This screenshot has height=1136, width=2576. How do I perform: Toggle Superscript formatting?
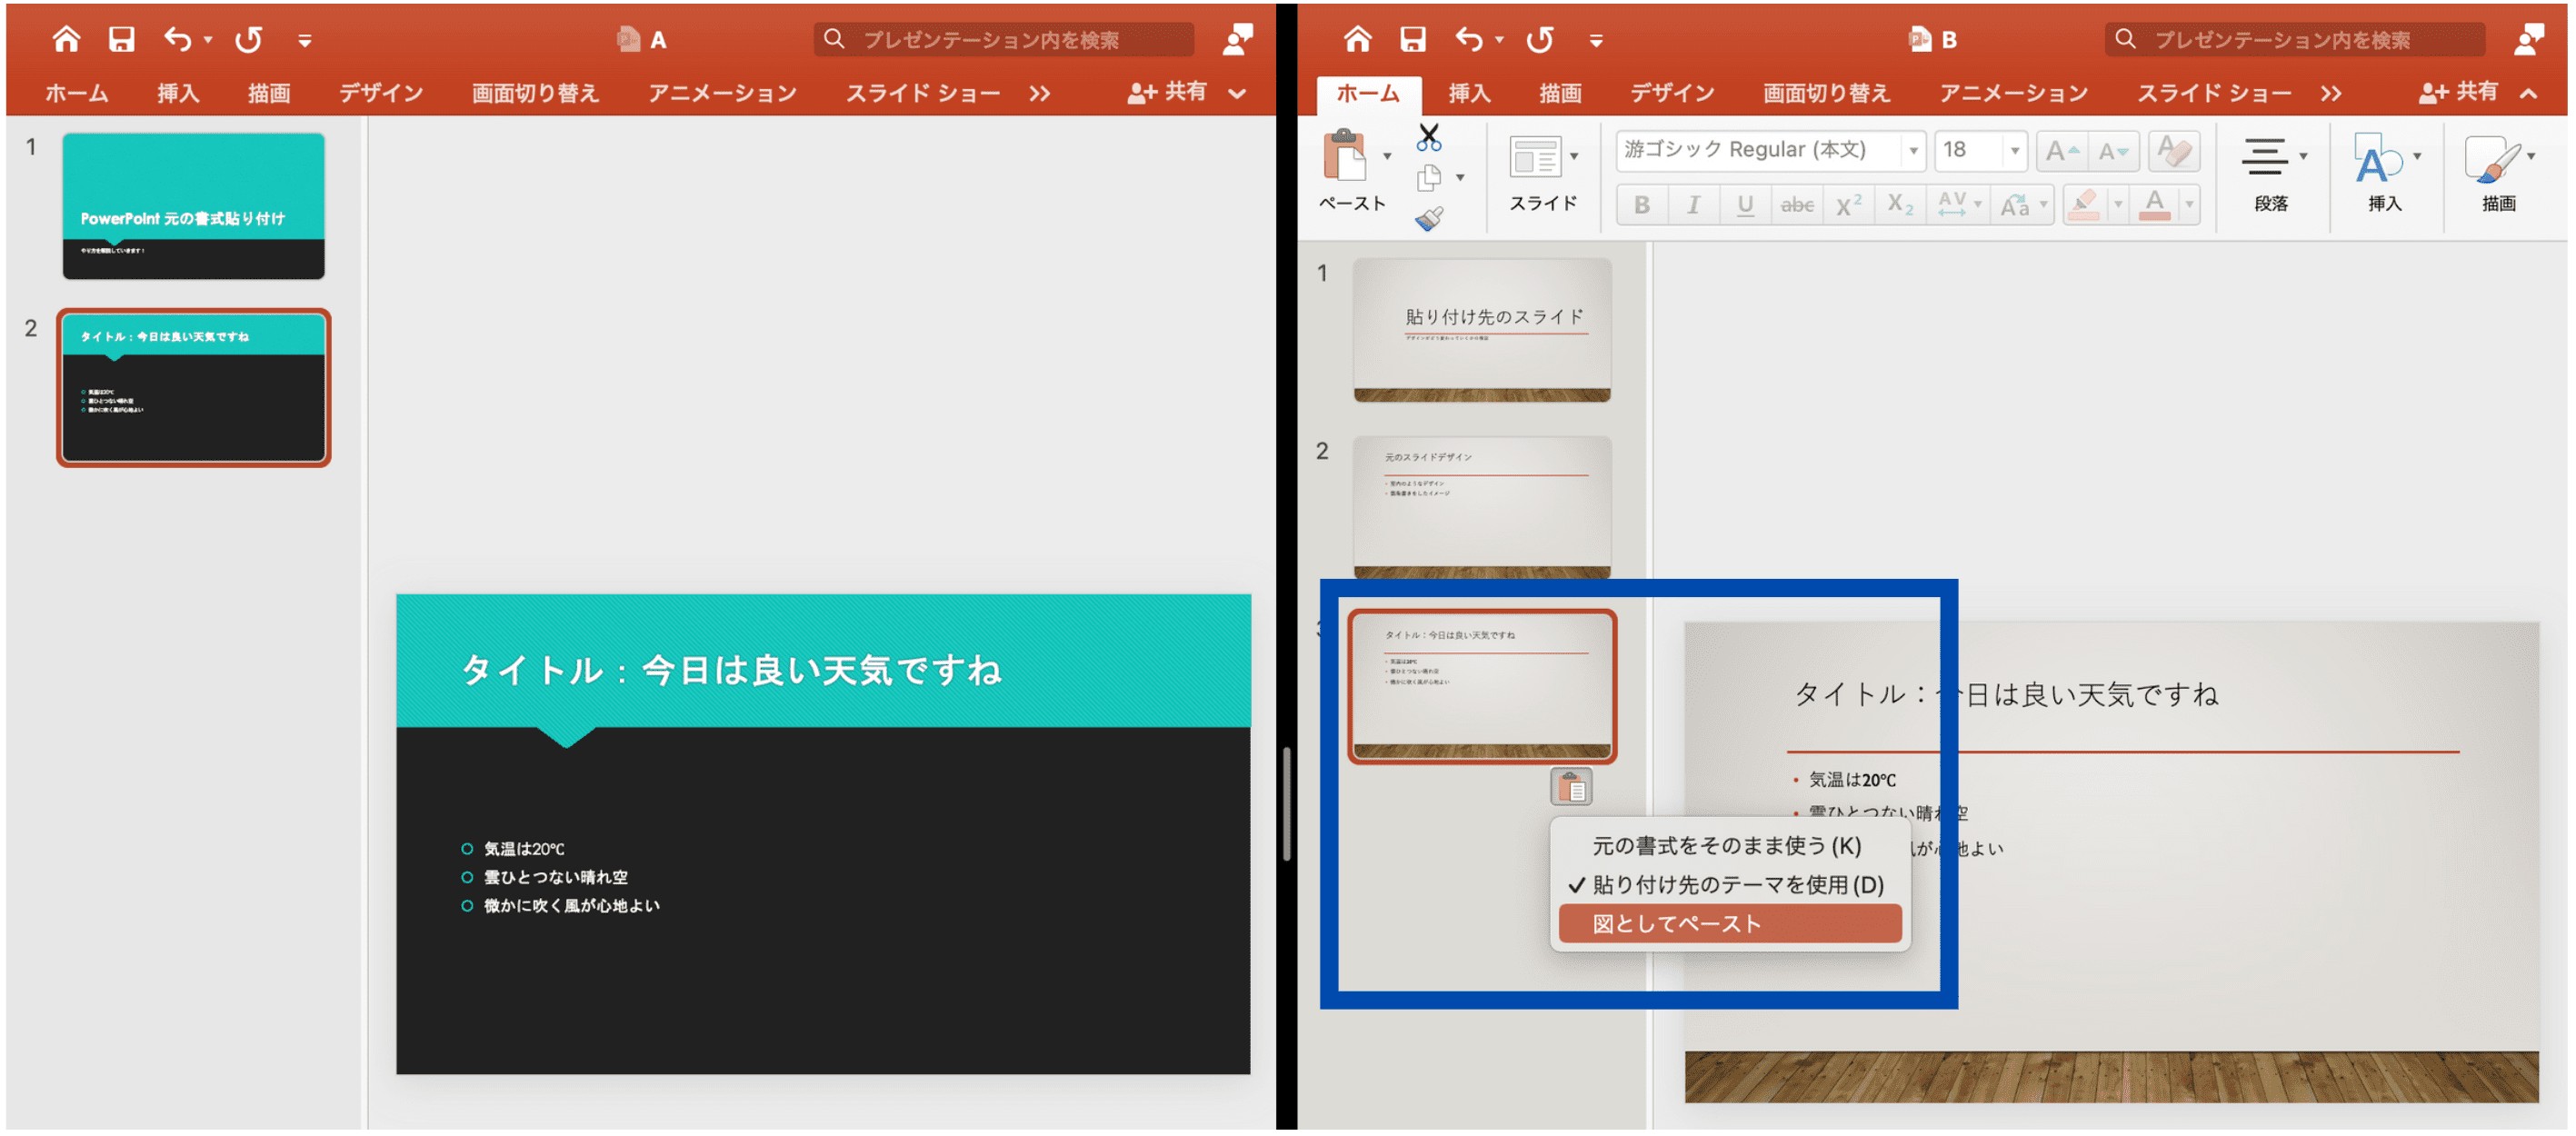pyautogui.click(x=1848, y=205)
